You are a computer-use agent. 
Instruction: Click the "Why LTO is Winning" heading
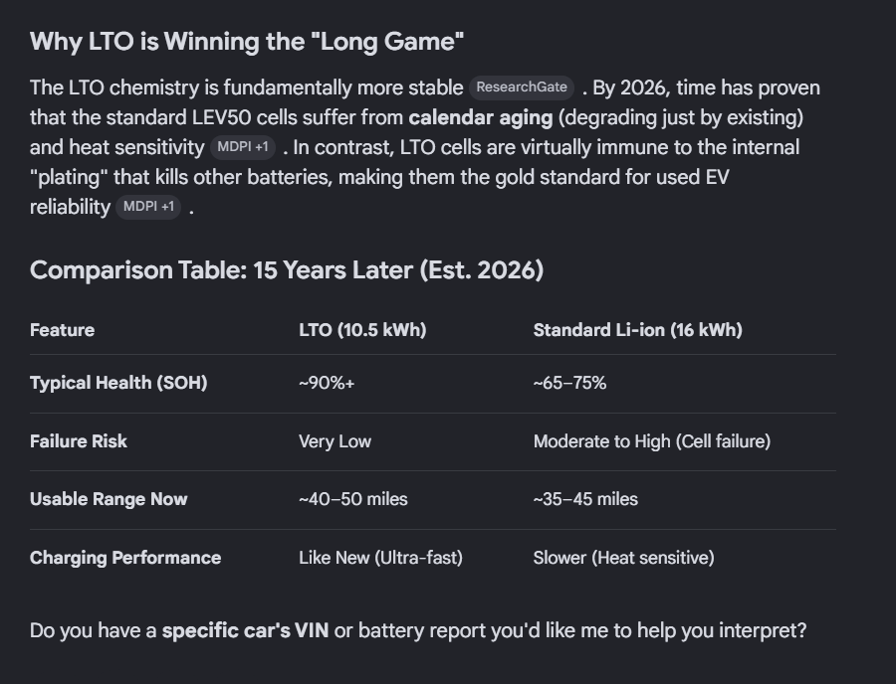click(x=248, y=42)
